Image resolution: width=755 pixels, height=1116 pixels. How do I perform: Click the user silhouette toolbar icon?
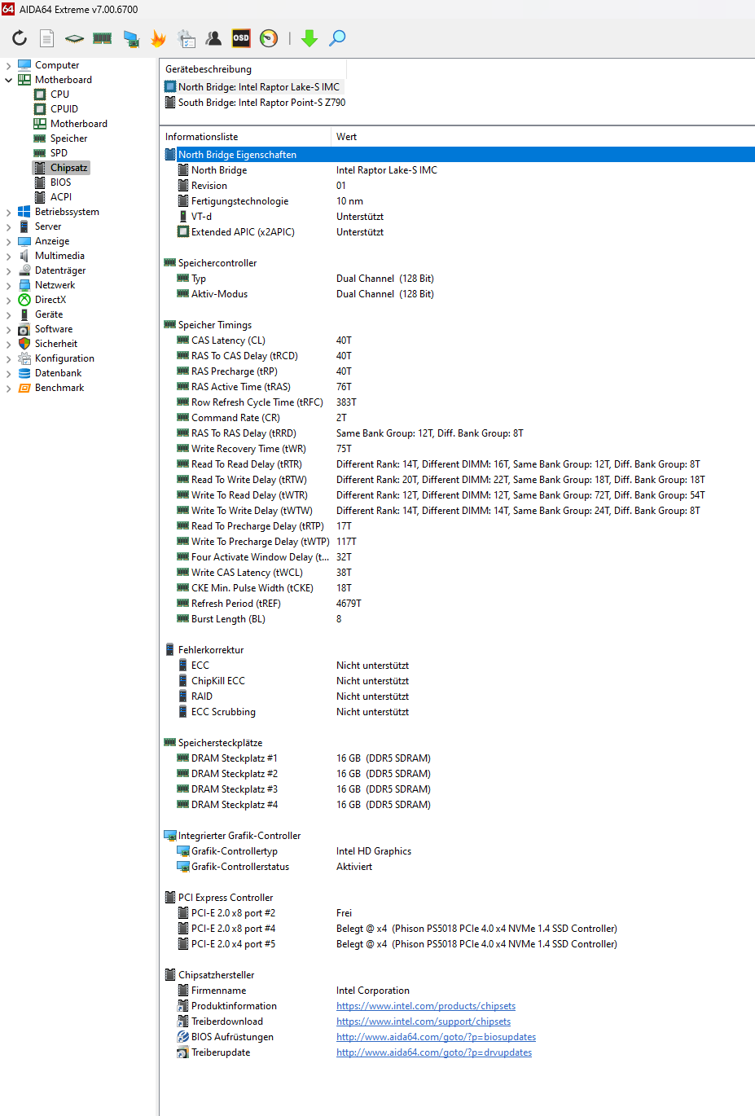213,37
